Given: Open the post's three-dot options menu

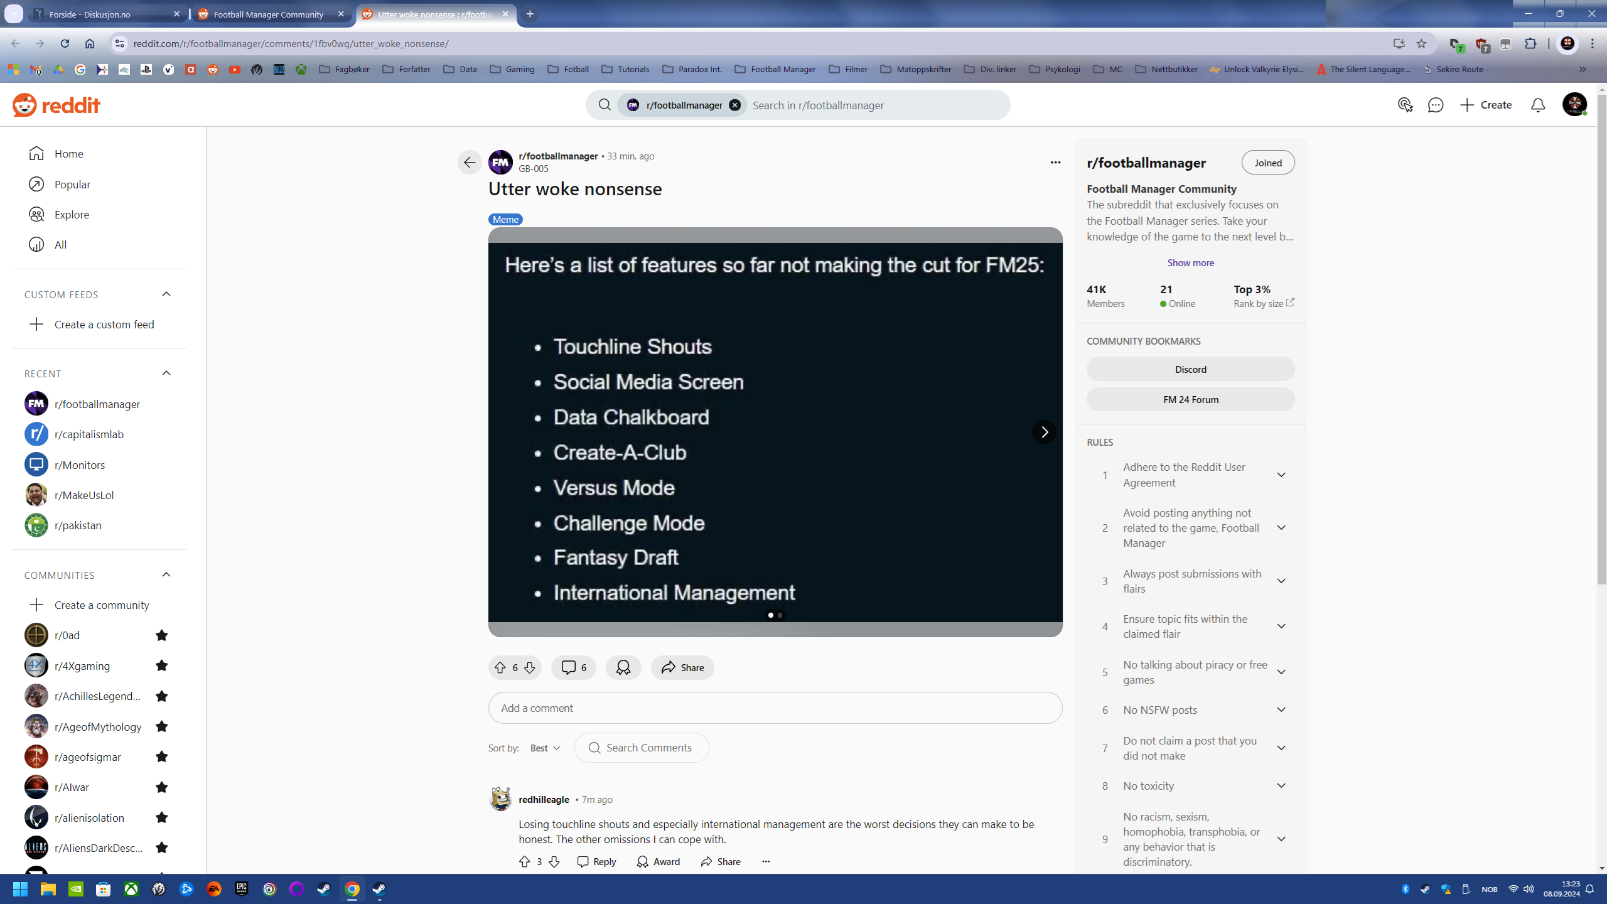Looking at the screenshot, I should 1055,163.
